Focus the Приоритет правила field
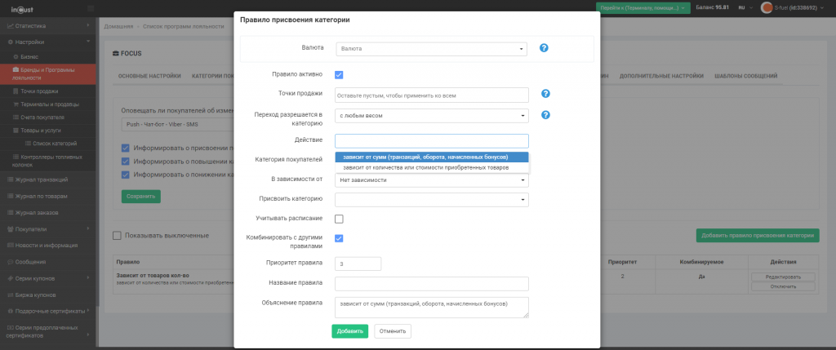836x350 pixels. click(x=358, y=264)
